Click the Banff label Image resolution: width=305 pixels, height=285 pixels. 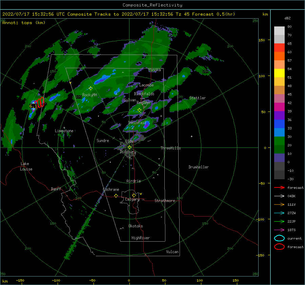click(56, 189)
